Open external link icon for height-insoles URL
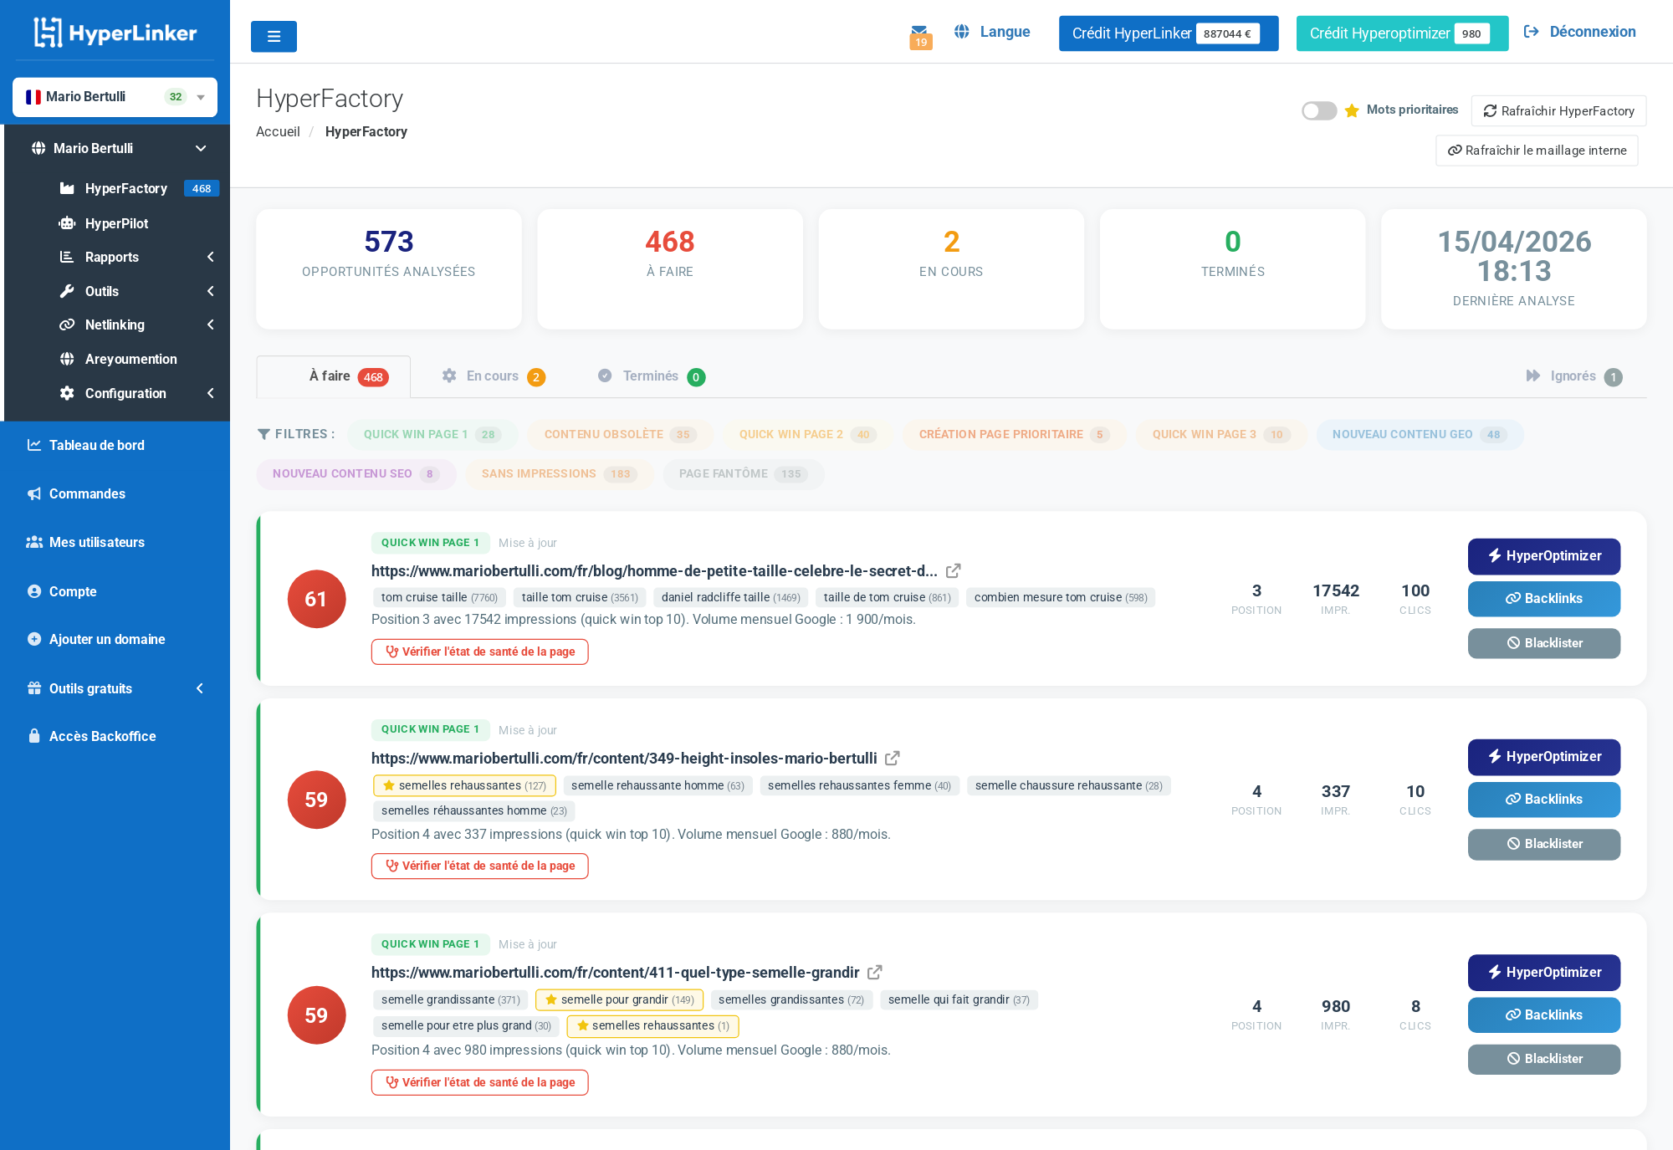Viewport: 1673px width, 1150px height. click(x=893, y=758)
